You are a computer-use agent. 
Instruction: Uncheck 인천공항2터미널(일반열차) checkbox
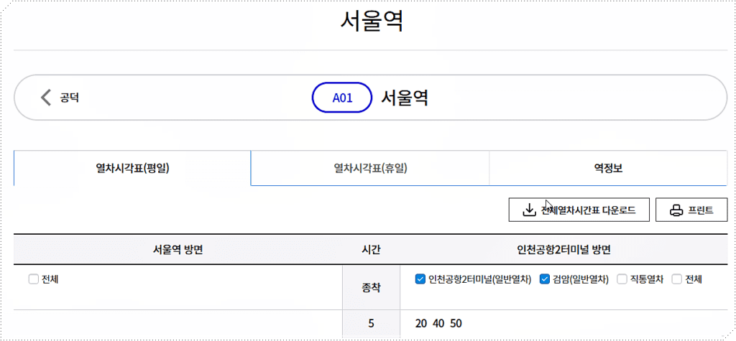point(420,279)
